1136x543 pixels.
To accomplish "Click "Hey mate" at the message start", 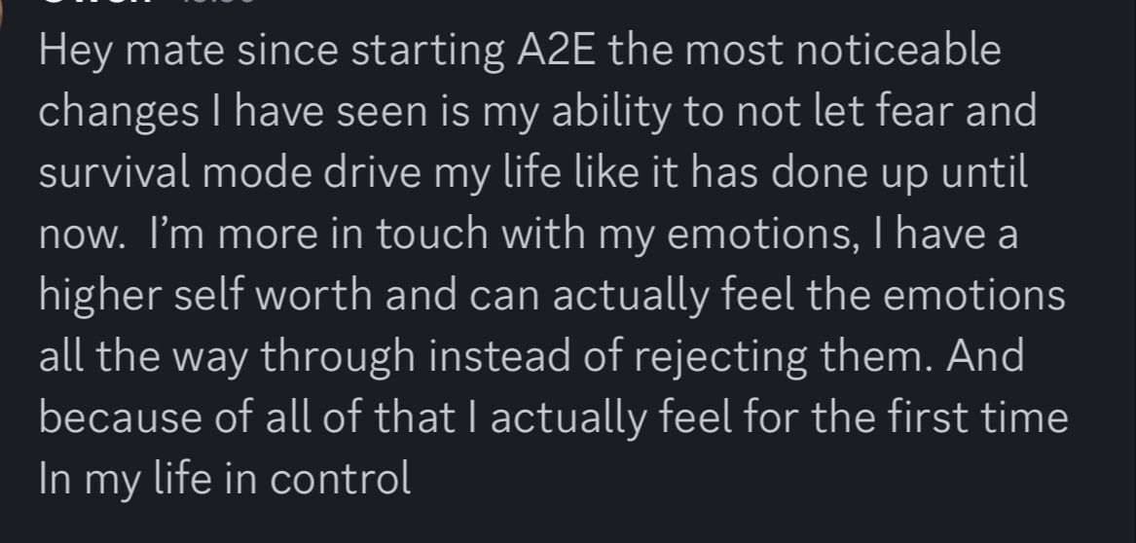I will [x=131, y=53].
